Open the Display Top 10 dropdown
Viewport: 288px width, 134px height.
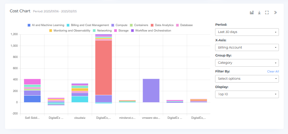point(247,94)
